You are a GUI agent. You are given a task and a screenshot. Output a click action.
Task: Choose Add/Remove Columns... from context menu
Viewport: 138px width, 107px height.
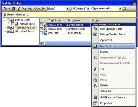point(114,97)
